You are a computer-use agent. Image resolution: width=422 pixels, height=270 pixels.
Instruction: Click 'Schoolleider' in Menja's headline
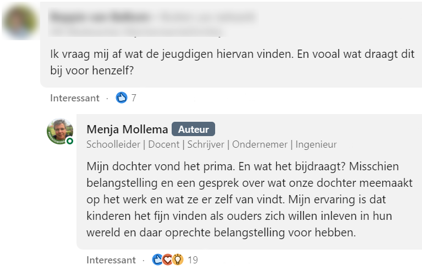(112, 144)
